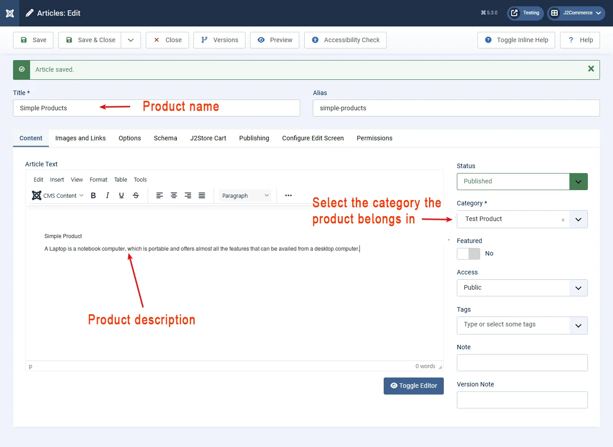Open the Testing site preview link
Image resolution: width=613 pixels, height=447 pixels.
(525, 13)
